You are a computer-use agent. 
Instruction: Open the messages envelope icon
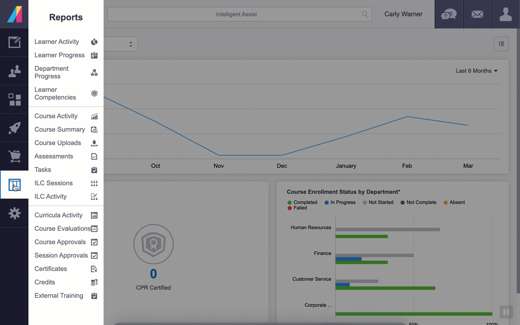coord(477,14)
